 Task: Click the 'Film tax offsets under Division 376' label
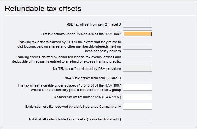[x=81, y=34]
